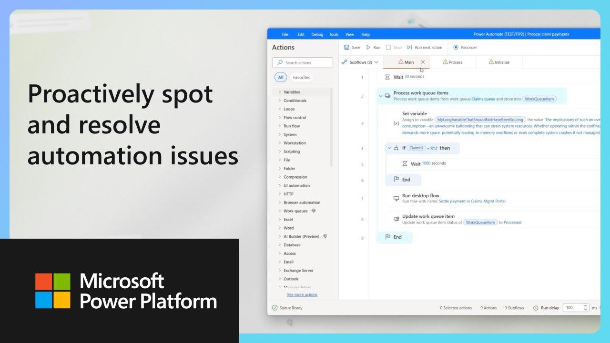Image resolution: width=610 pixels, height=343 pixels.
Task: Collapse the Process work queue items block
Action: tap(380, 96)
